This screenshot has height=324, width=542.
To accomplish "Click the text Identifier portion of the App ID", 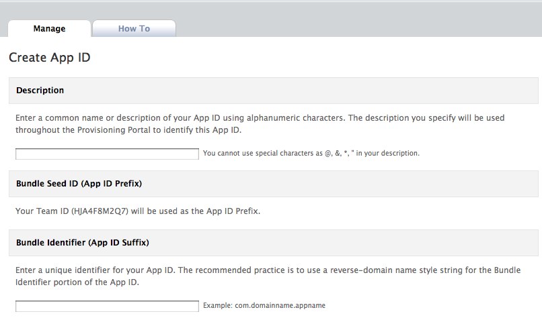I will point(77,282).
